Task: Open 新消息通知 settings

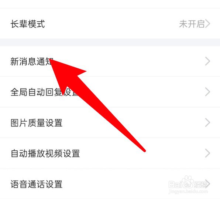Action: [x=110, y=61]
